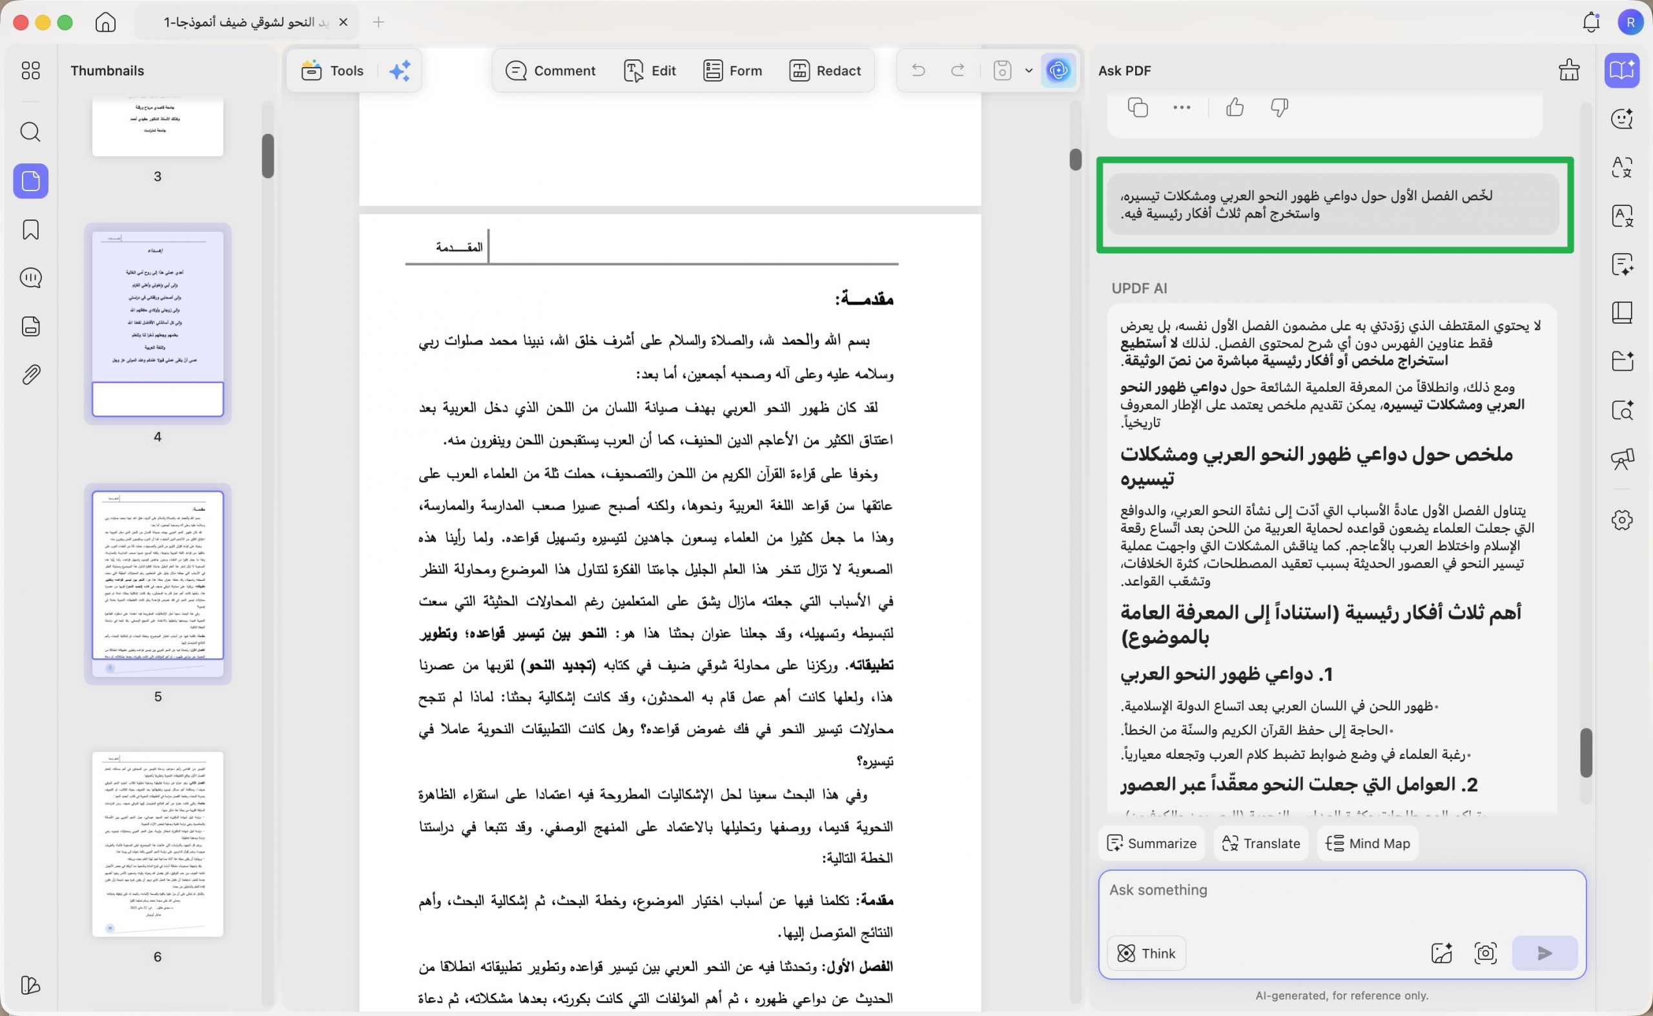Viewport: 1653px width, 1016px height.
Task: Open the Bookmarks panel icon
Action: pos(31,230)
